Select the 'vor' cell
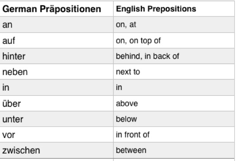The width and height of the screenshot is (236, 161). click(x=57, y=134)
